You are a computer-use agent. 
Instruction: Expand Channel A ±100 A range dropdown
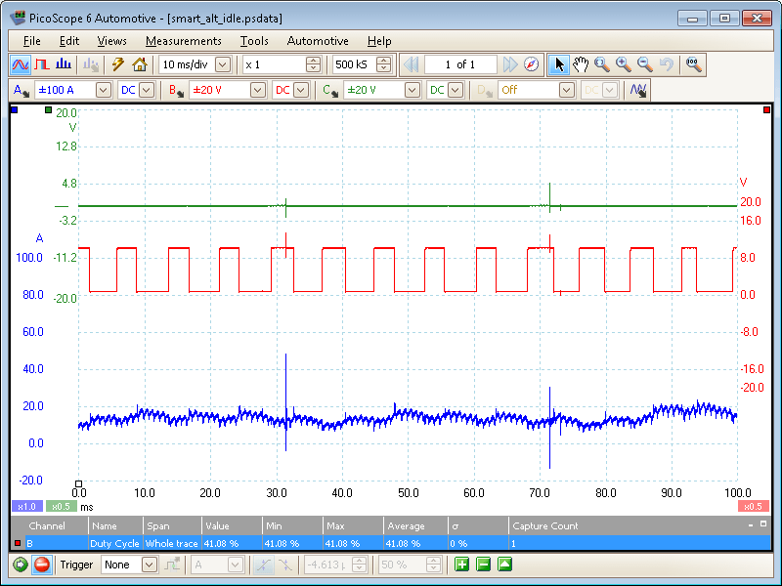(103, 90)
